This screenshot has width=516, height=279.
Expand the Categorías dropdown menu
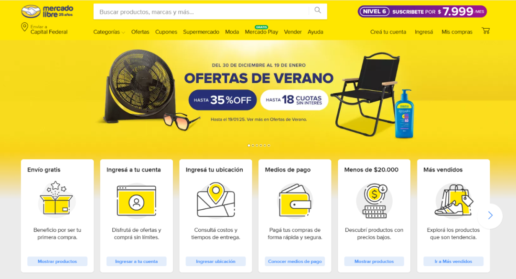pos(109,32)
